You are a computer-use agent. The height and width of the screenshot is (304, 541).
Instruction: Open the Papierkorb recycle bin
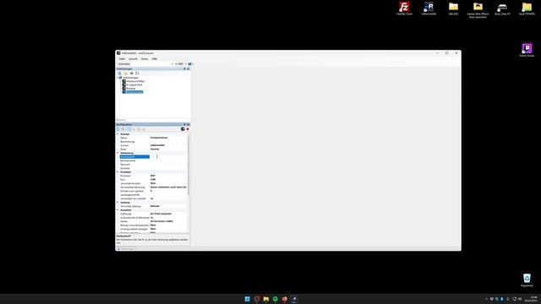pyautogui.click(x=527, y=280)
